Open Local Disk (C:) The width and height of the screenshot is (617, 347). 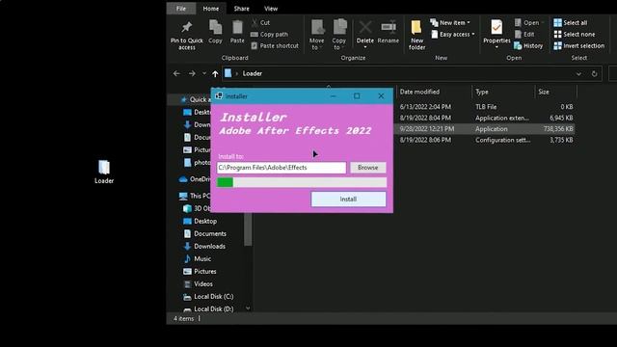(x=213, y=297)
